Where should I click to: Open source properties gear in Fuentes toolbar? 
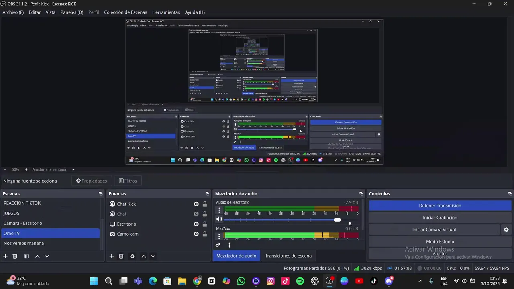click(132, 256)
